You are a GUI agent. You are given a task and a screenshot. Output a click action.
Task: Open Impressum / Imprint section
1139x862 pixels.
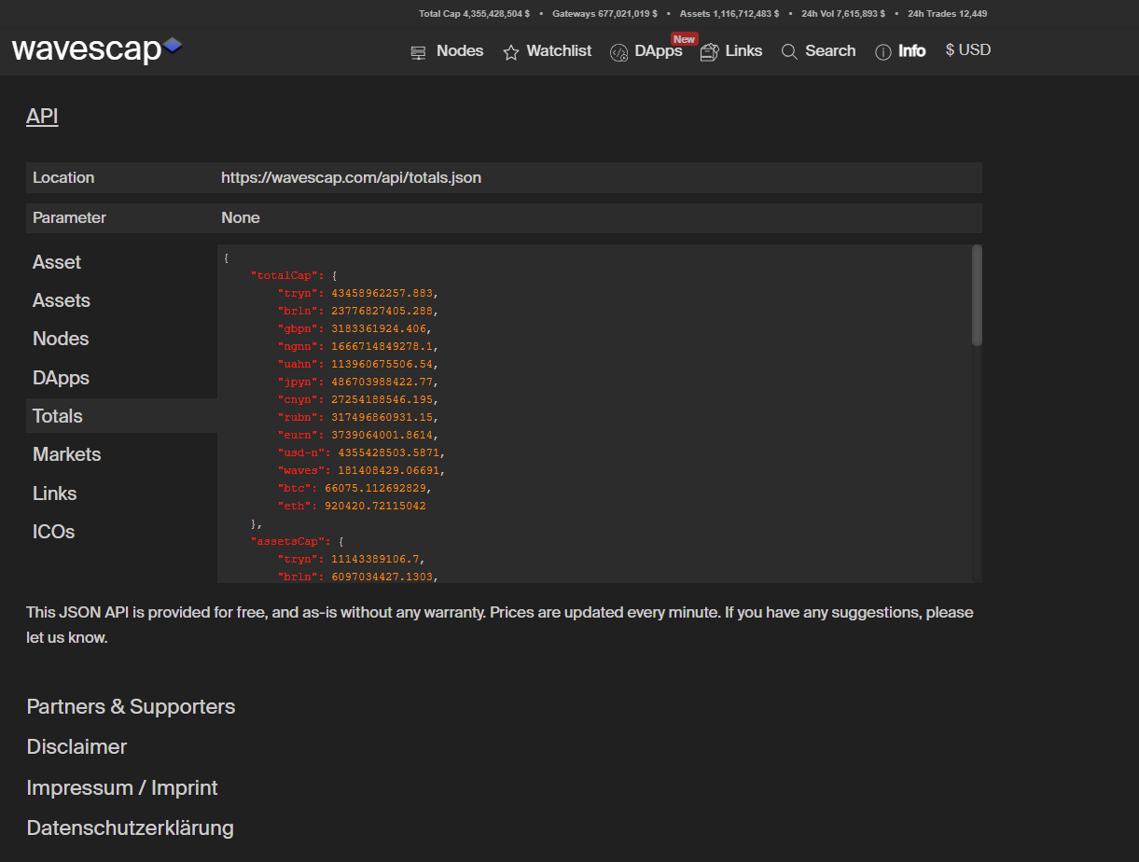point(122,787)
